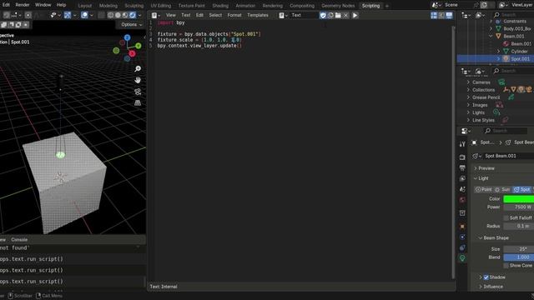Set light type to Sun
Viewport: 534px width, 300px height.
click(502, 189)
